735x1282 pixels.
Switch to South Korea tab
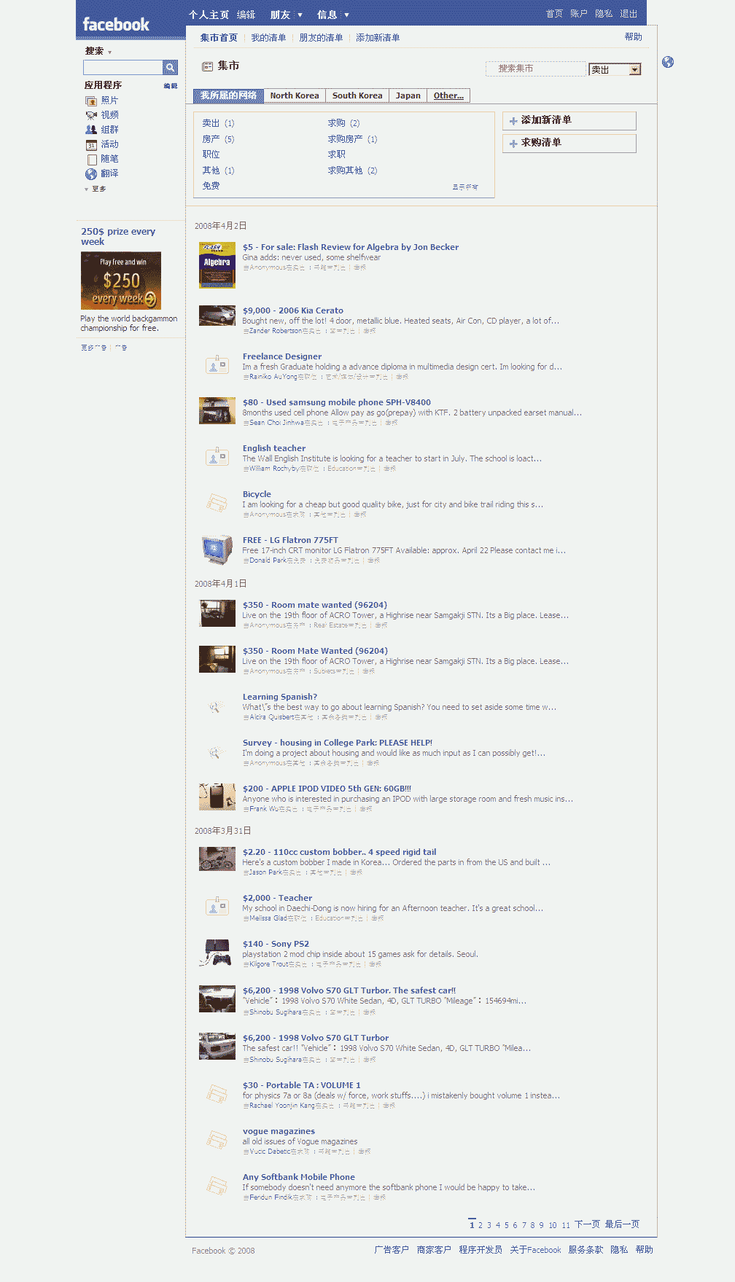[357, 95]
